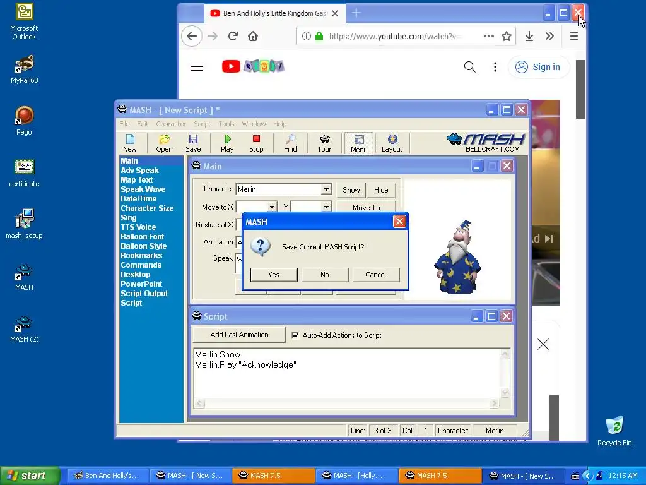
Task: Open the Window menu
Action: (x=254, y=124)
